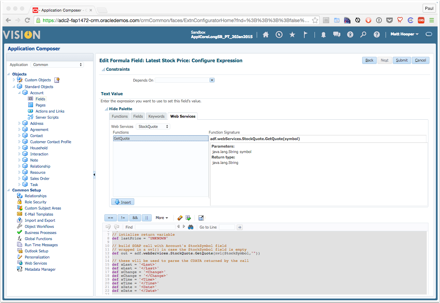Click in the Go to Line field
Viewport: 440px width, 303px height.
click(x=227, y=227)
